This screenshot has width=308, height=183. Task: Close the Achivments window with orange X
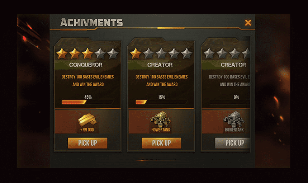[x=248, y=23]
